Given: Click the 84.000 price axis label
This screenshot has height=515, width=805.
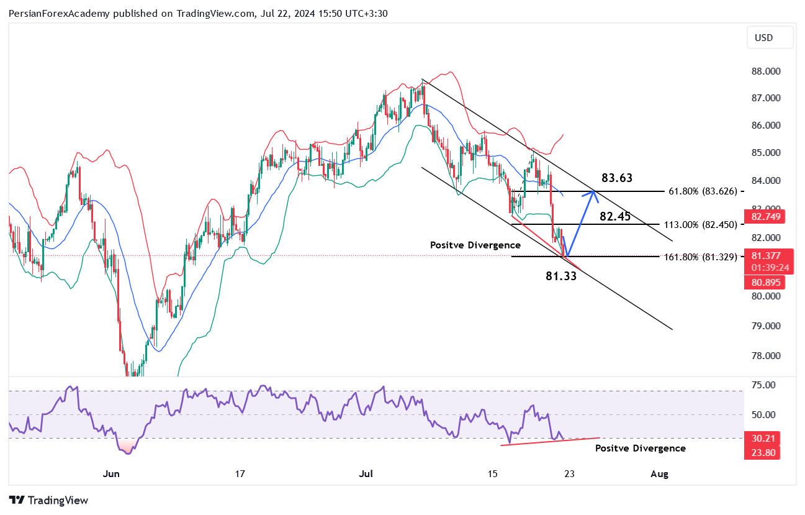Looking at the screenshot, I should point(765,181).
